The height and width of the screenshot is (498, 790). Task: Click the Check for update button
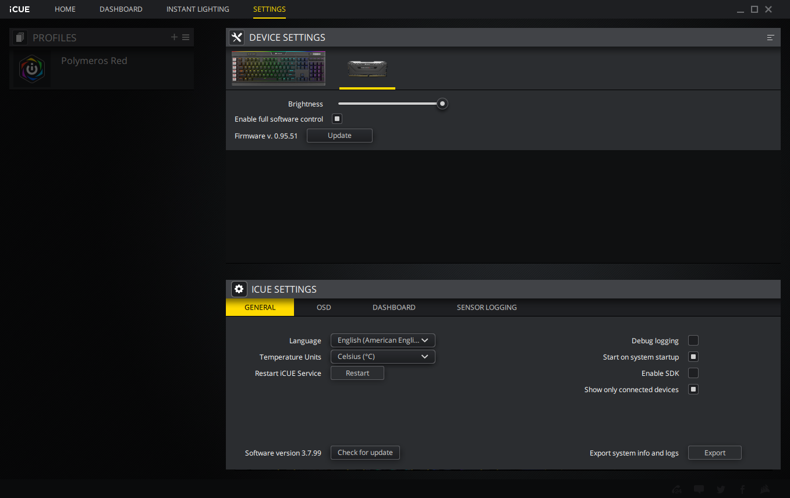(365, 453)
